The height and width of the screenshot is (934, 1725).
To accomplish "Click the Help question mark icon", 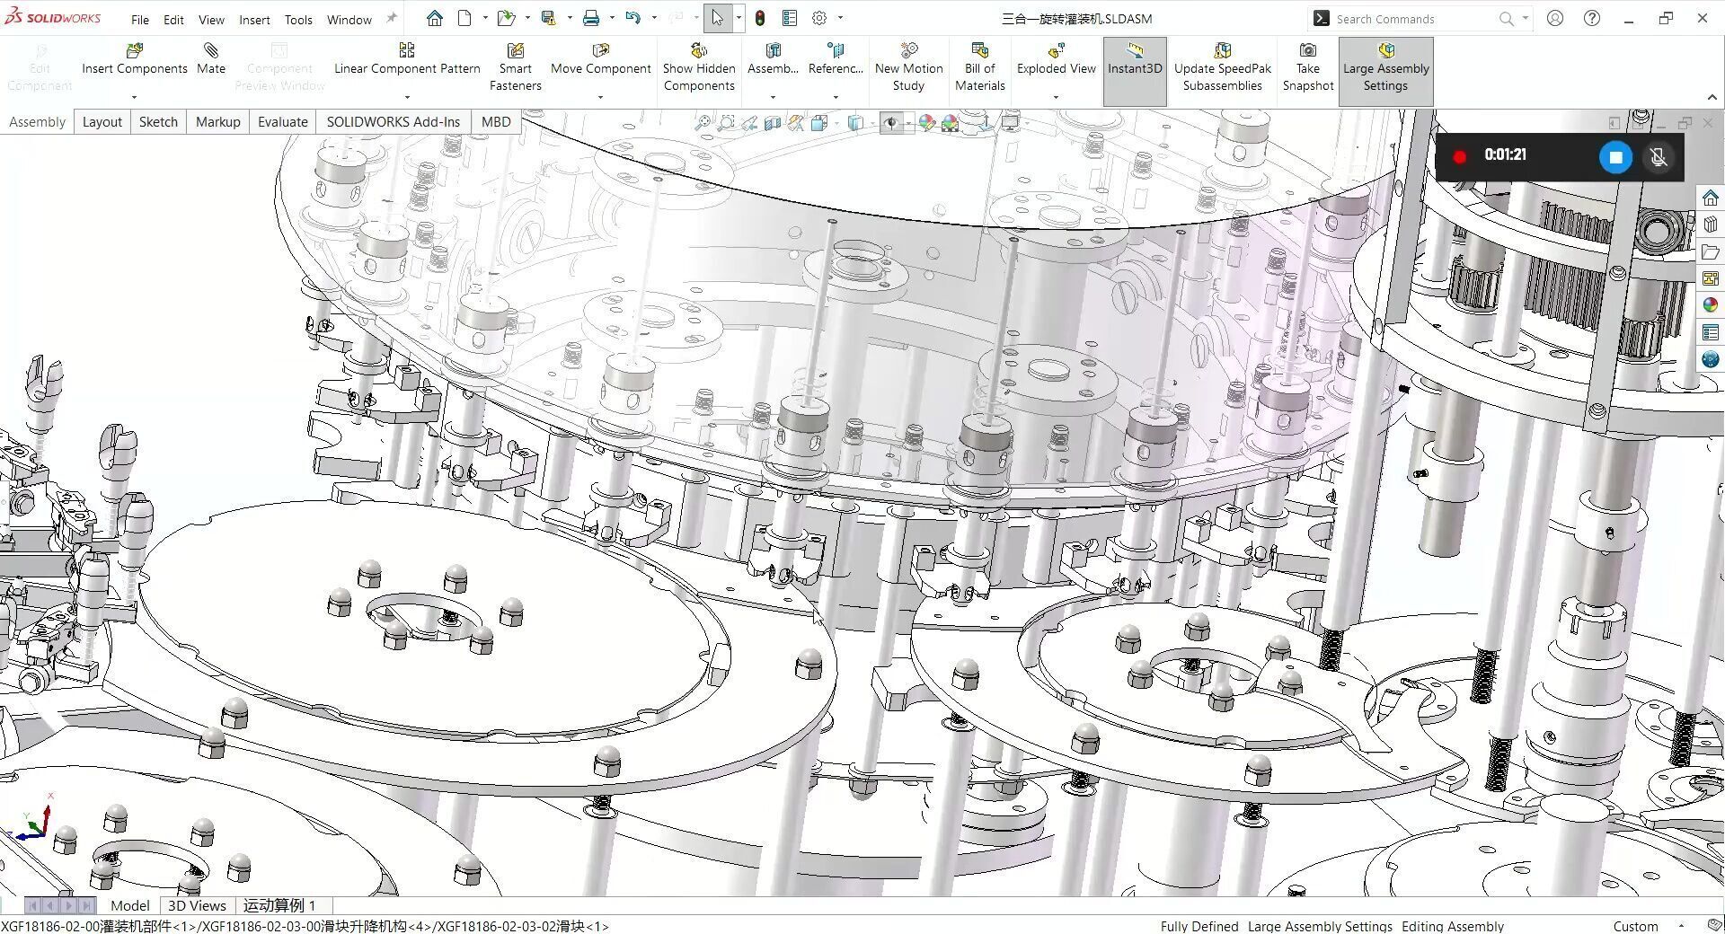I will click(1592, 18).
